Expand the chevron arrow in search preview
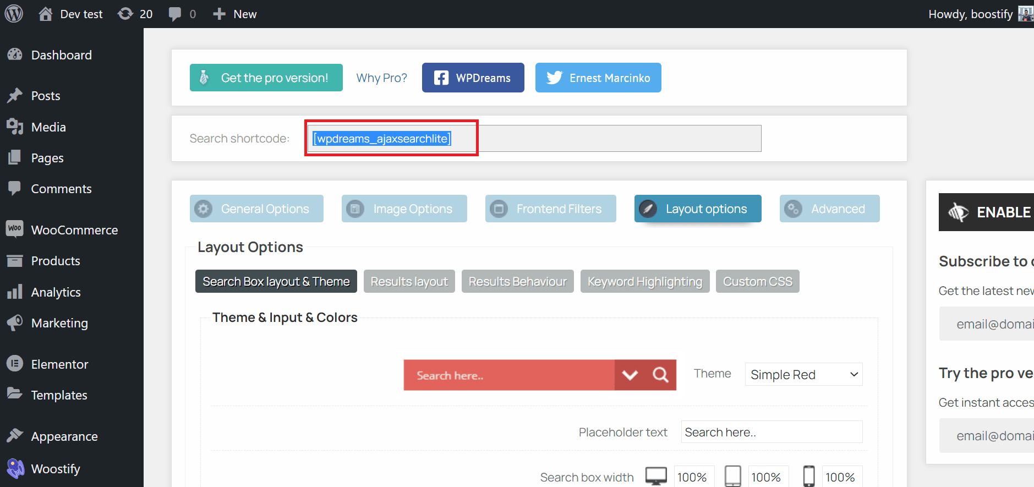 click(630, 375)
